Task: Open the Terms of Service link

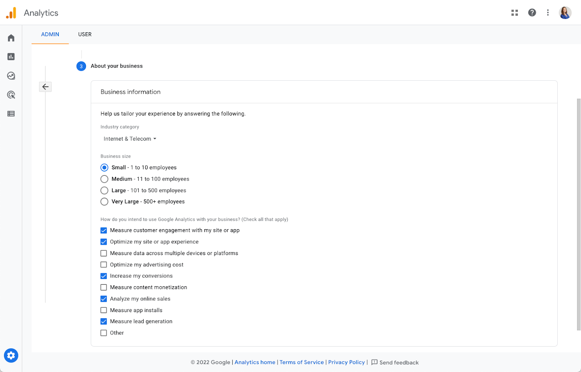Action: click(301, 362)
